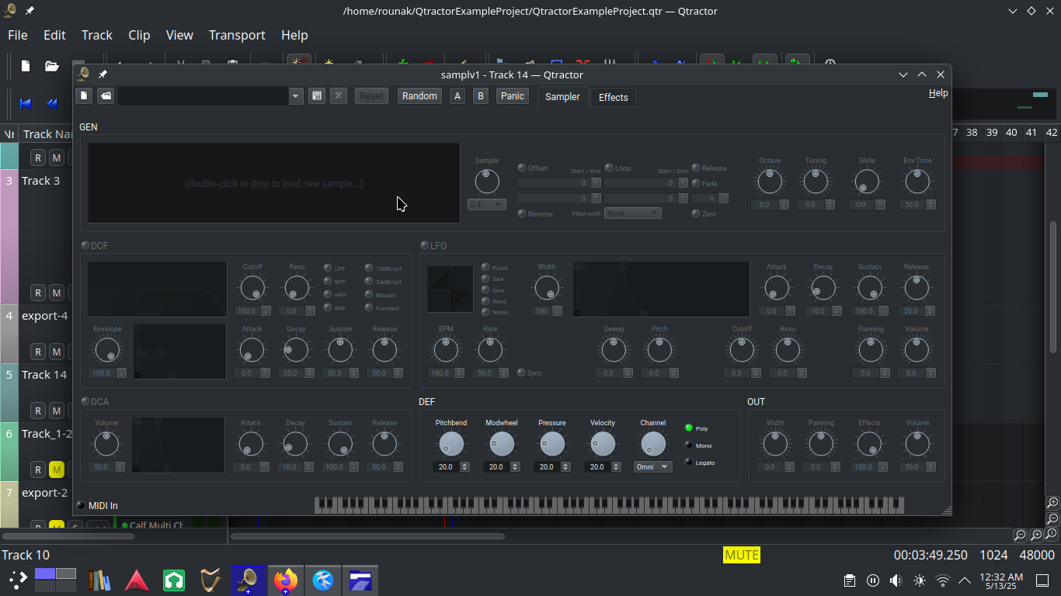Click the save preset floppy icon
Image resolution: width=1061 pixels, height=596 pixels.
pyautogui.click(x=316, y=95)
